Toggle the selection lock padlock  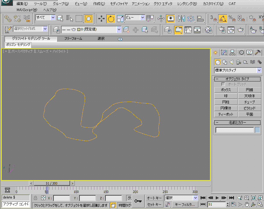[x=35, y=198]
